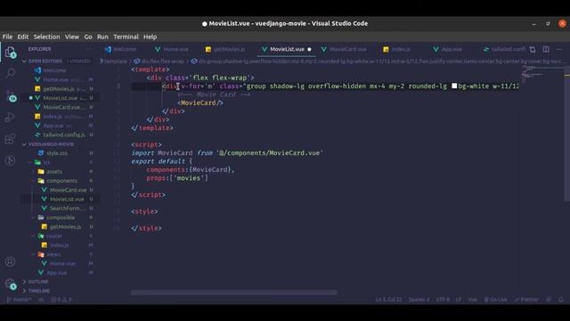This screenshot has height=321, width=570.
Task: Click the Go Live status bar item
Action: click(x=495, y=300)
